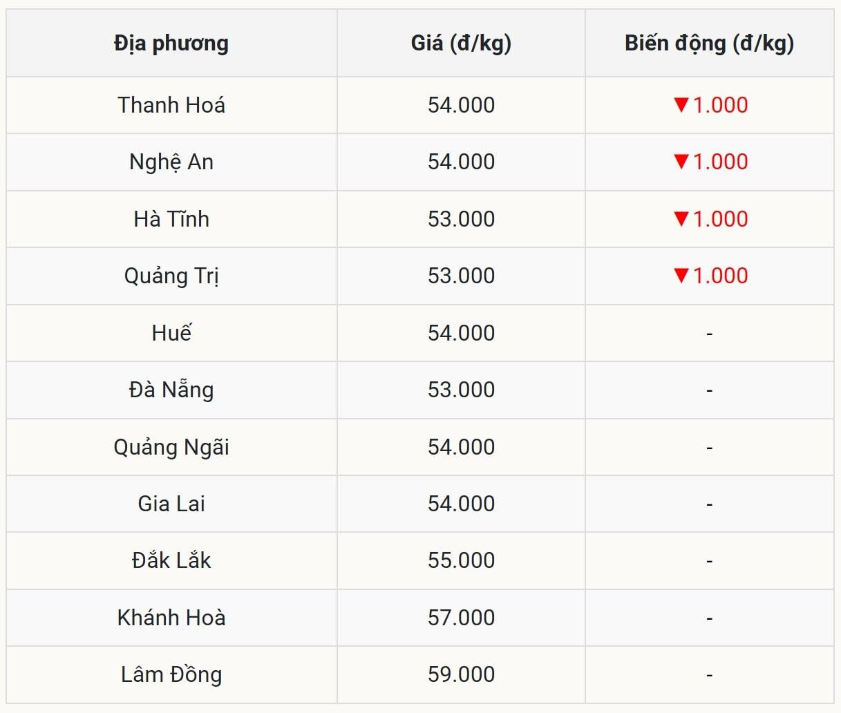
Task: Click the Địa phương column header
Action: click(171, 43)
